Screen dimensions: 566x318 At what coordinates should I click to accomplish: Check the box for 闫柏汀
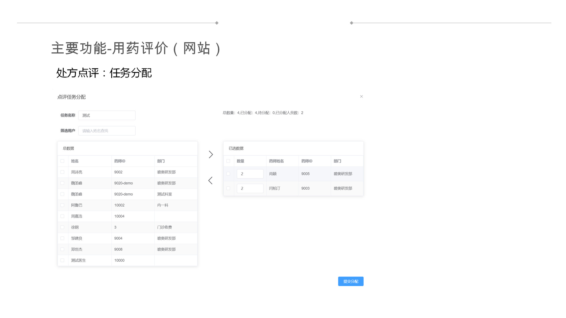point(228,188)
